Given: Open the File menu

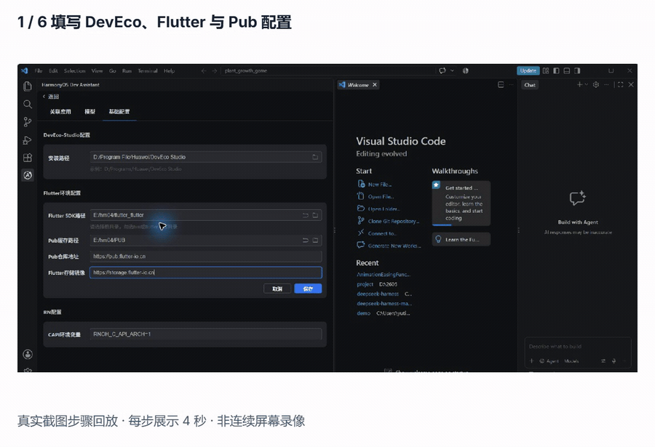Looking at the screenshot, I should tap(39, 71).
